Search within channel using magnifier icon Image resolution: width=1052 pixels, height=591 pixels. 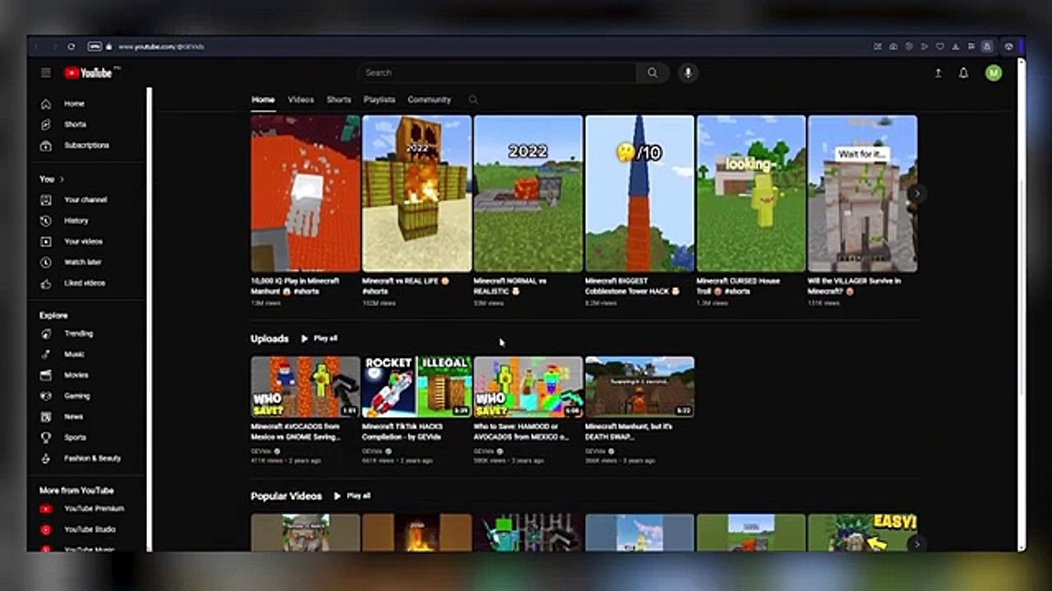click(x=473, y=100)
